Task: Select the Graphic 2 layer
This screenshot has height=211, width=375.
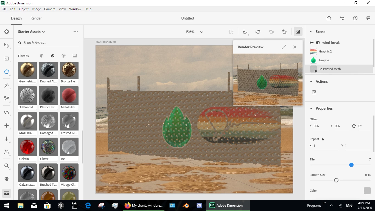Action: pyautogui.click(x=339, y=51)
